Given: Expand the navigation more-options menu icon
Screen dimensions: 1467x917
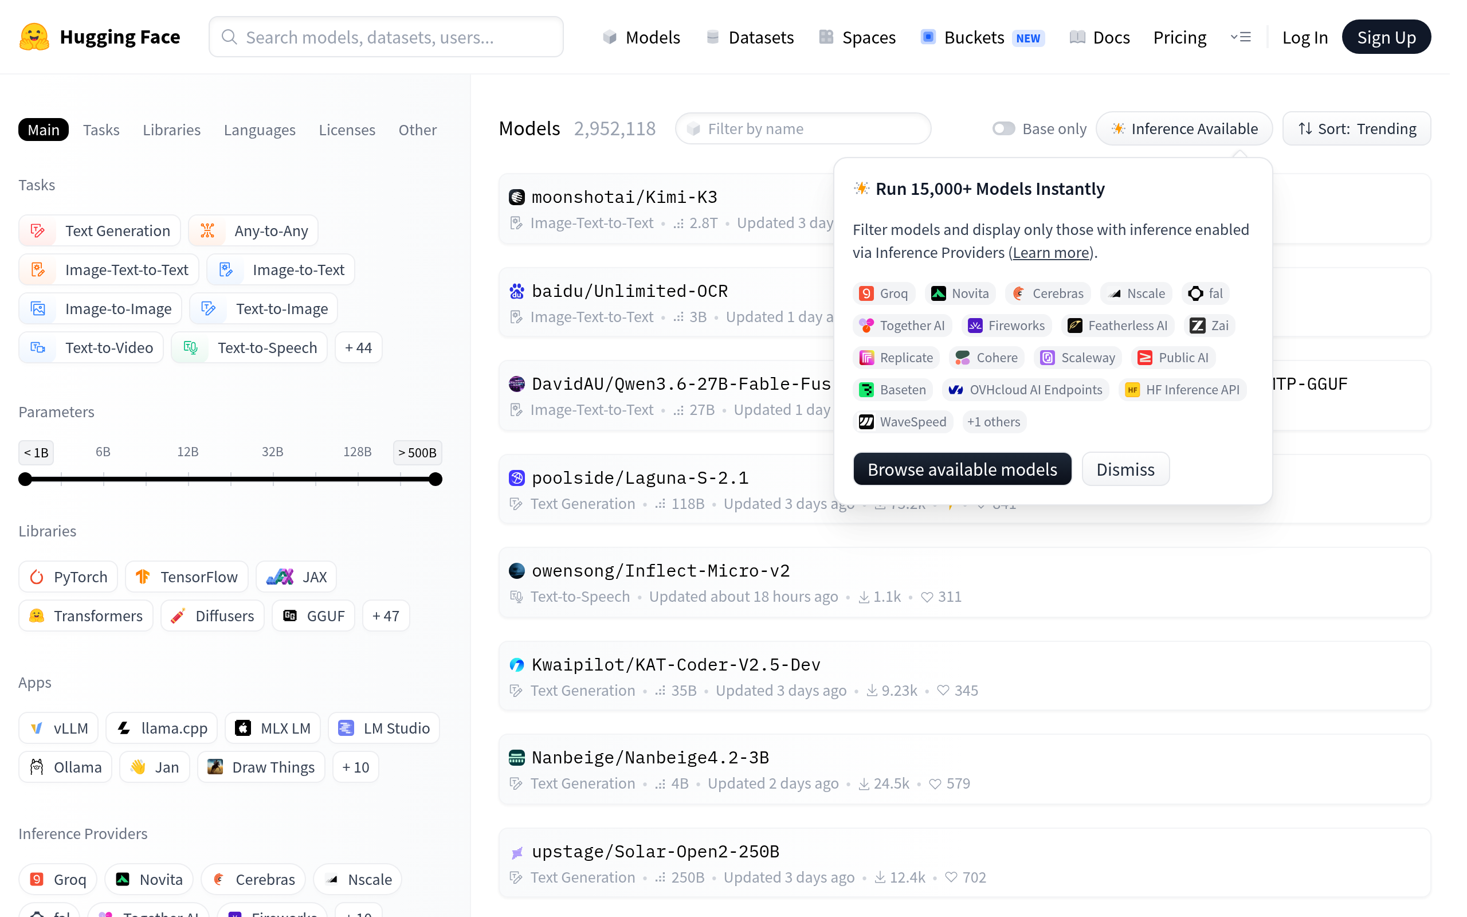Looking at the screenshot, I should (1240, 37).
